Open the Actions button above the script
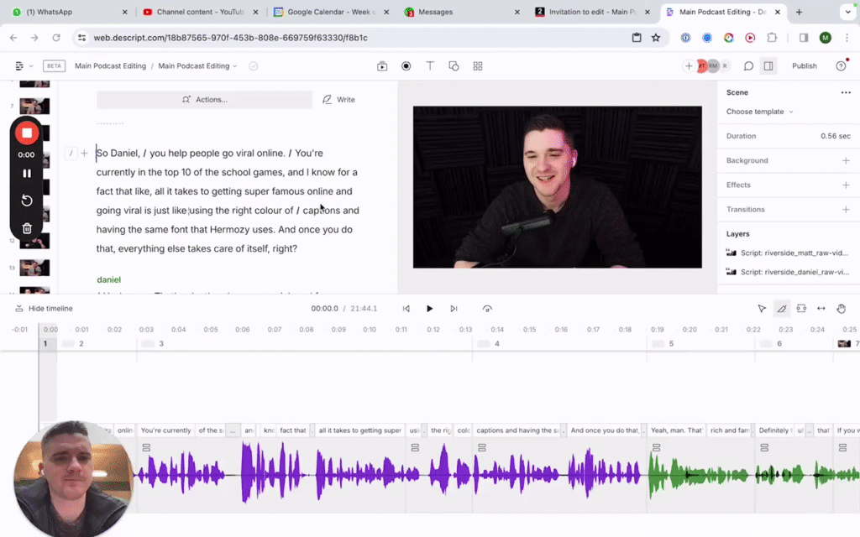The image size is (860, 537). 205,99
